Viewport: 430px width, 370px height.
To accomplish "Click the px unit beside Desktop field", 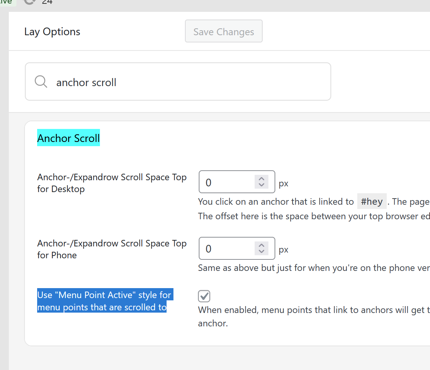I will click(x=283, y=184).
